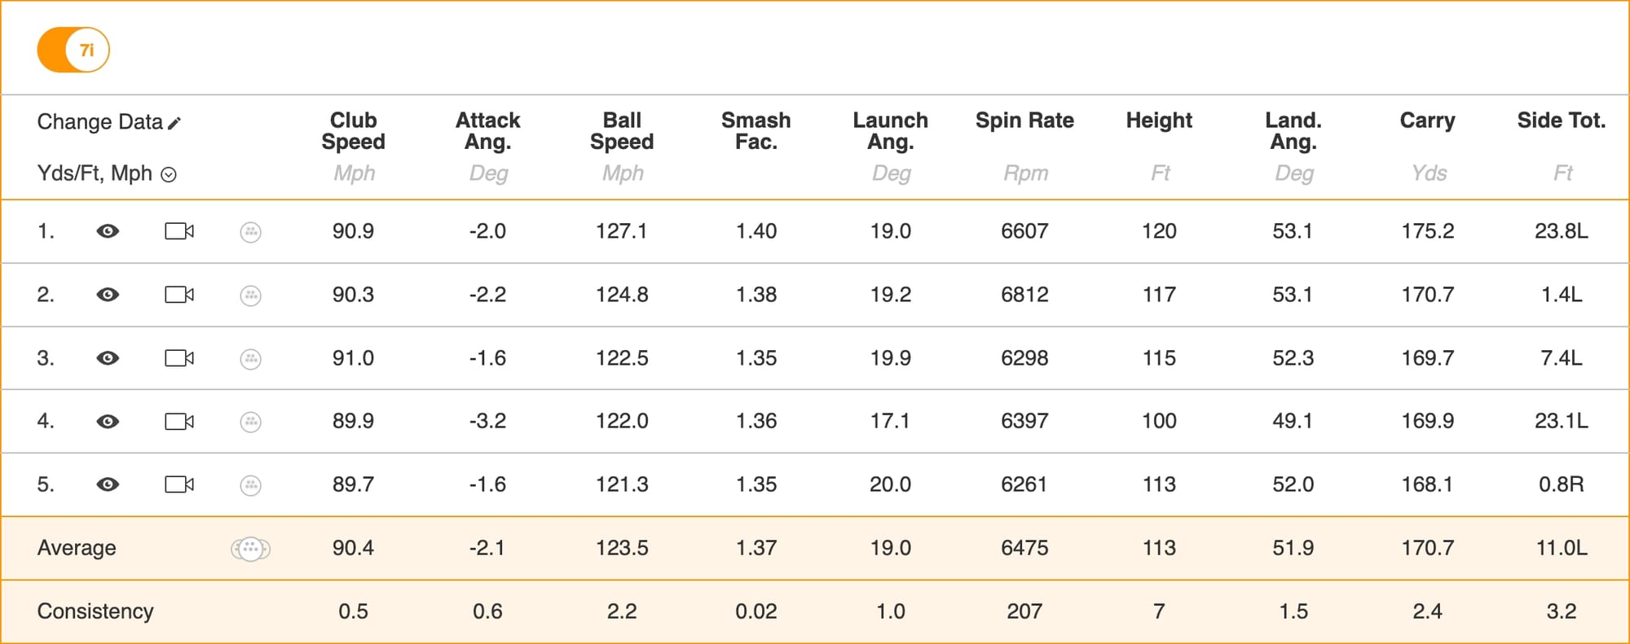
Task: Click the Side Tot. column header
Action: (1561, 120)
